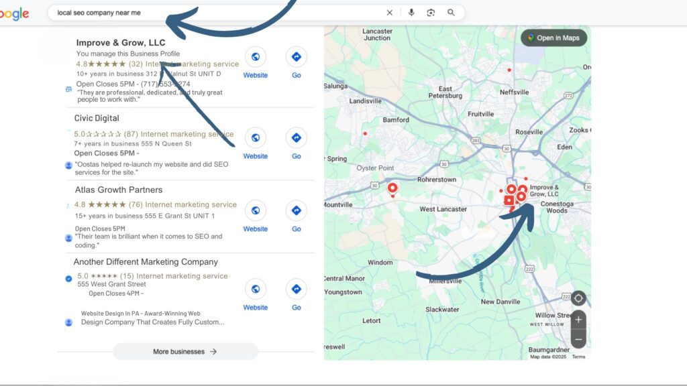Click the reviewer avatar beside Atlas Growth Partners review
The height and width of the screenshot is (386, 687).
coord(69,238)
